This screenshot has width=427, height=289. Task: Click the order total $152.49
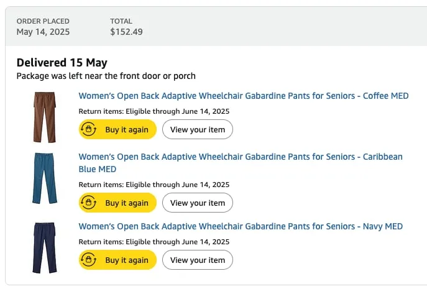click(x=126, y=32)
